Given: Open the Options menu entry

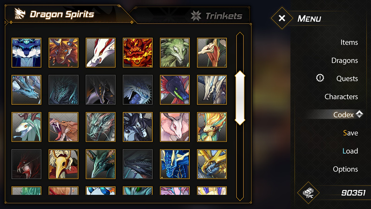Looking at the screenshot, I should pyautogui.click(x=345, y=169).
